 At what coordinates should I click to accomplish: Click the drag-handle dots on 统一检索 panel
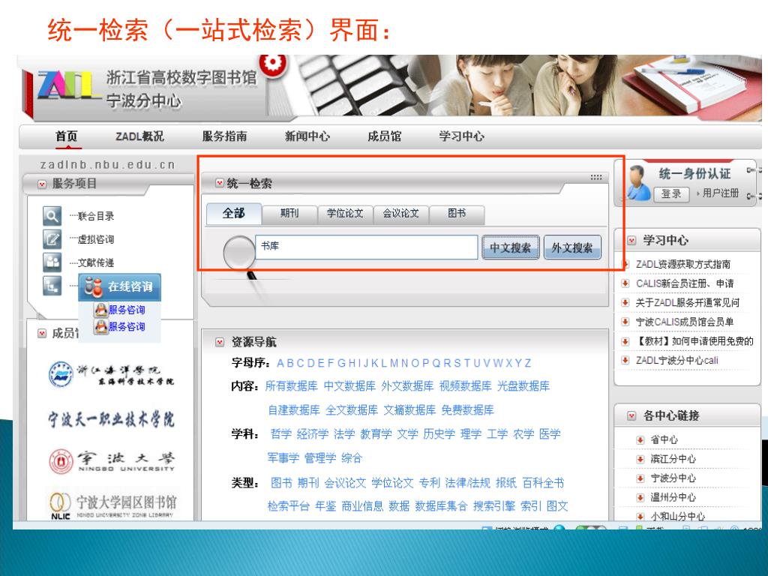(x=595, y=177)
